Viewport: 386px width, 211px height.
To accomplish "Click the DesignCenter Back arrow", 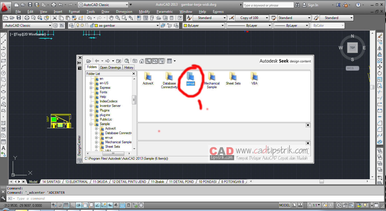I will coord(97,61).
